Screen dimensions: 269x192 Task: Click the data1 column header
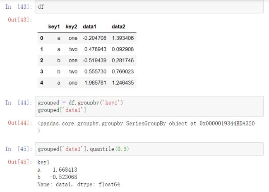[89, 27]
